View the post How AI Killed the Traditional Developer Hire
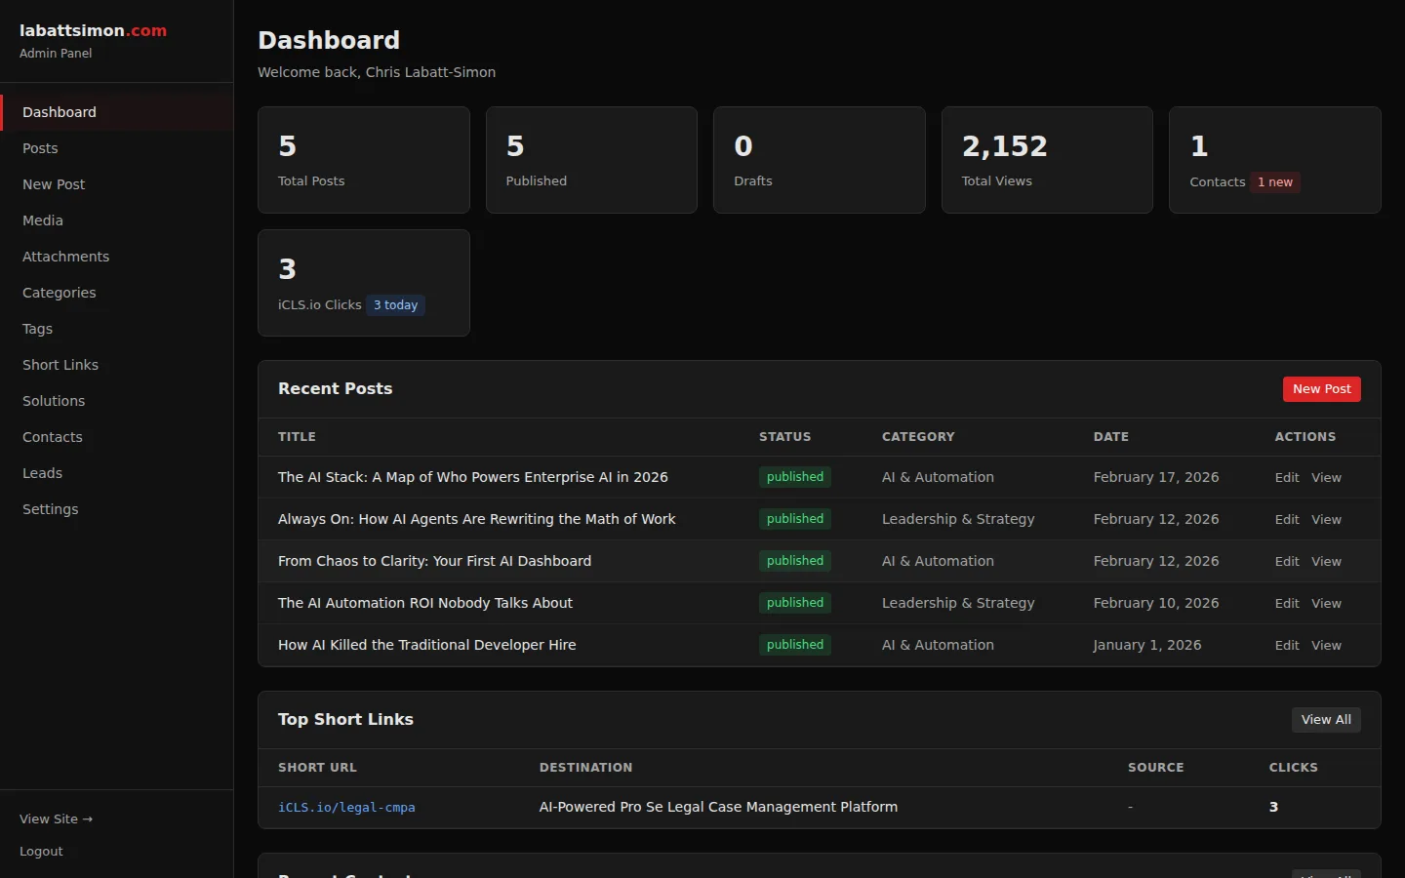1405x878 pixels. [x=1327, y=645]
